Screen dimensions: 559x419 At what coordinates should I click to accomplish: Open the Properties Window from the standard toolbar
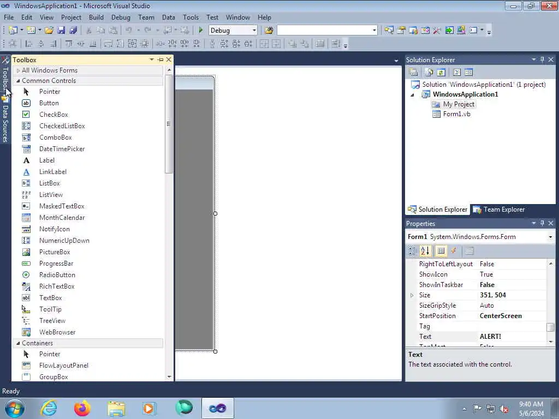point(401,31)
